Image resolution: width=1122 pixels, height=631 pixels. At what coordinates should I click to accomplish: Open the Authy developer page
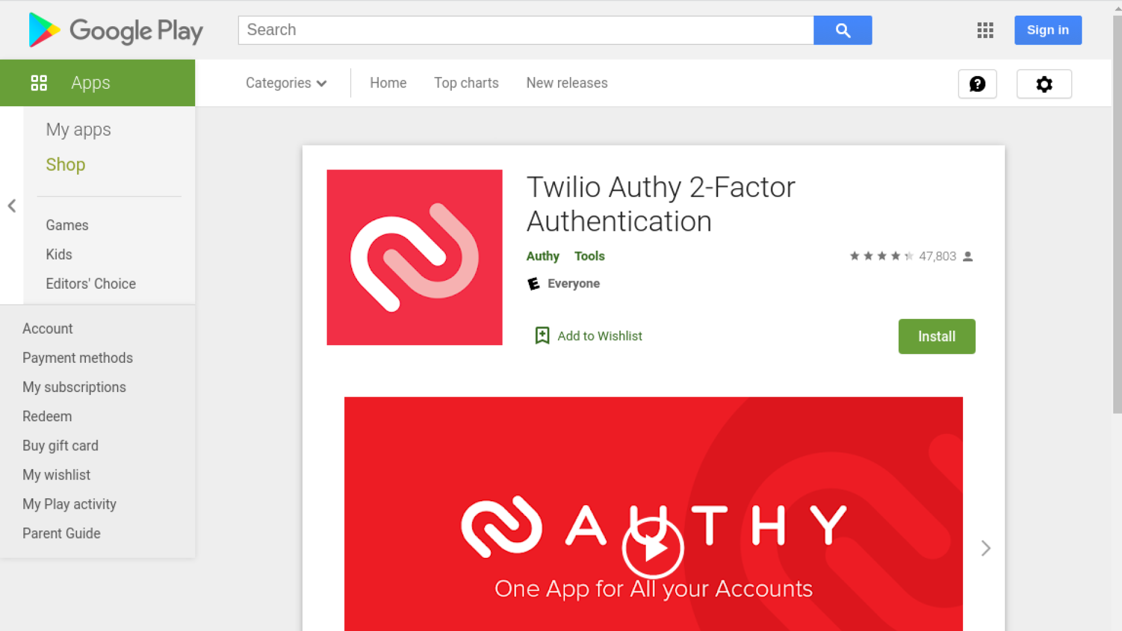542,256
